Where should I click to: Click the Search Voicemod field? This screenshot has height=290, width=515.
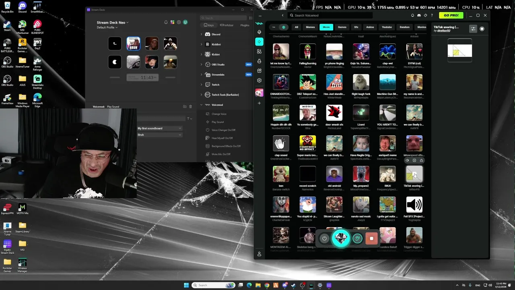pos(330,15)
